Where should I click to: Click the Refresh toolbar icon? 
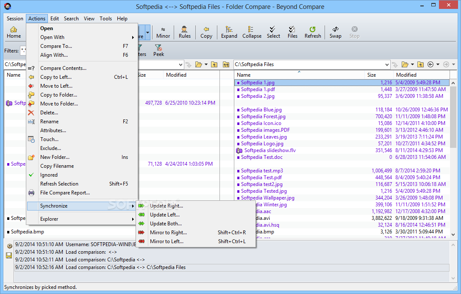[x=313, y=32]
